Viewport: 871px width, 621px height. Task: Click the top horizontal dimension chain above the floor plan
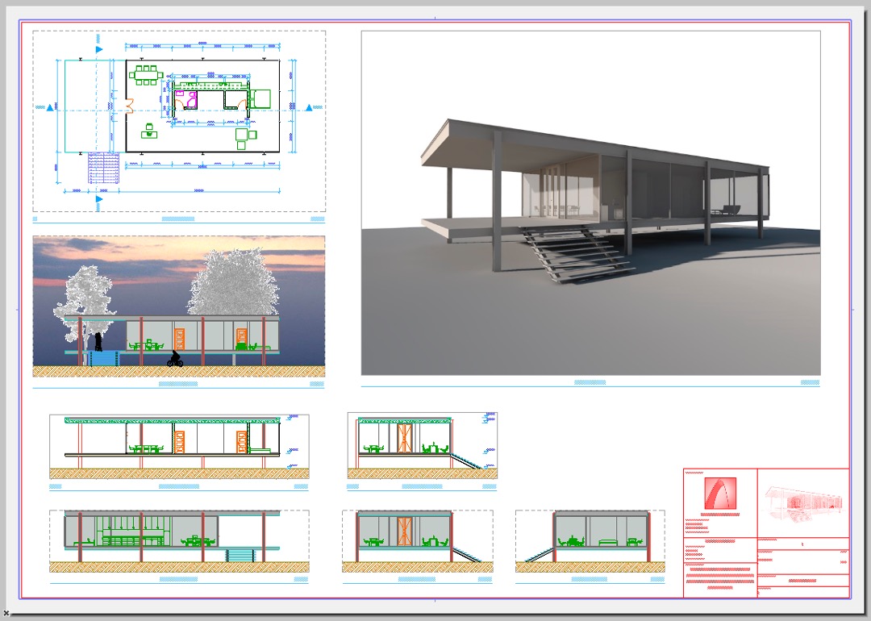point(202,47)
